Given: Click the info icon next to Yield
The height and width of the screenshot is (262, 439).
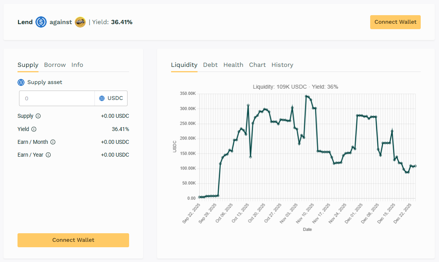Looking at the screenshot, I should pos(34,129).
